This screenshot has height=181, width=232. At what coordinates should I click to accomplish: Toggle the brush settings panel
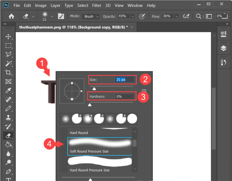pos(61,16)
